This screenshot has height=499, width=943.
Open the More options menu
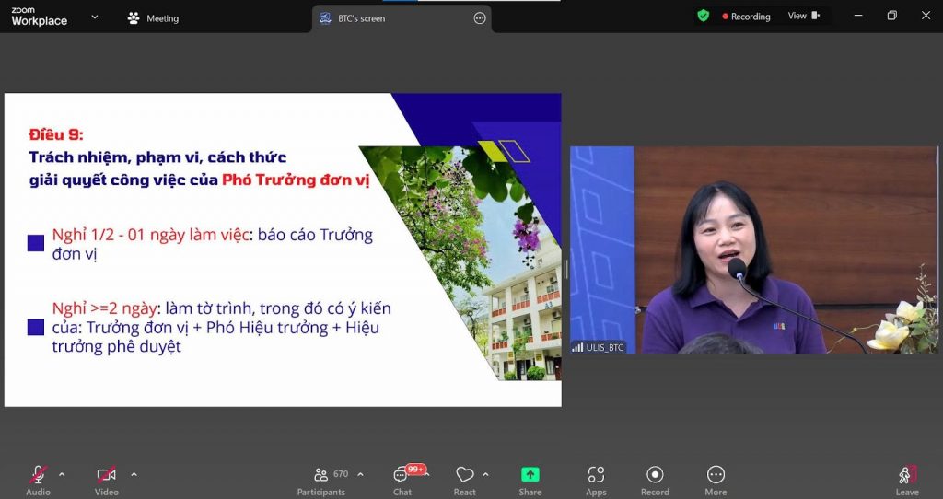tap(716, 479)
